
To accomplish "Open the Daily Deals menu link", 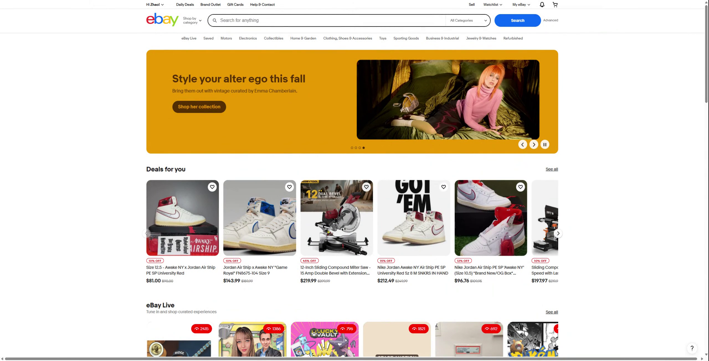I will [185, 4].
